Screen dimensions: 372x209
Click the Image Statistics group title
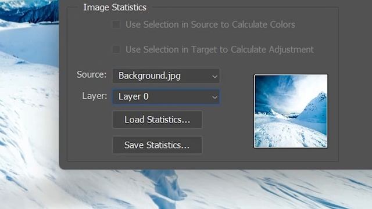coord(115,8)
